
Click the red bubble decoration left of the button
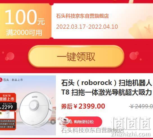10,56
